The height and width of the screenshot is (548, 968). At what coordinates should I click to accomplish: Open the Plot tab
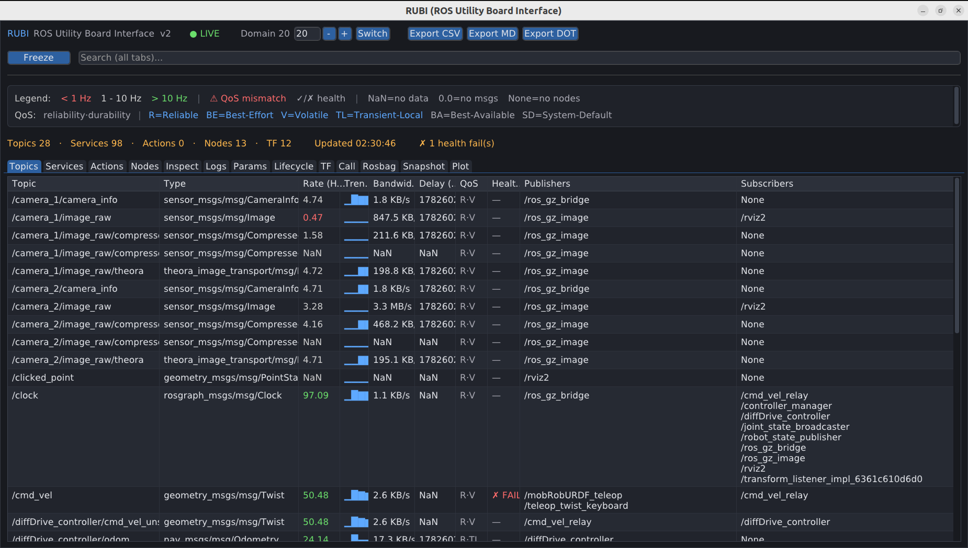[460, 166]
